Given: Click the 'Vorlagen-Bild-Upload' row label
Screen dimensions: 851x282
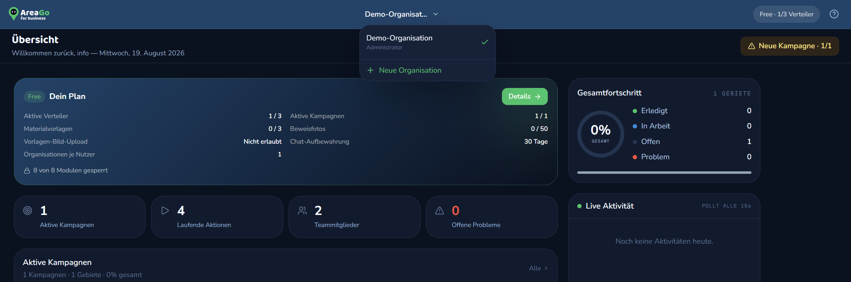Looking at the screenshot, I should [x=55, y=142].
